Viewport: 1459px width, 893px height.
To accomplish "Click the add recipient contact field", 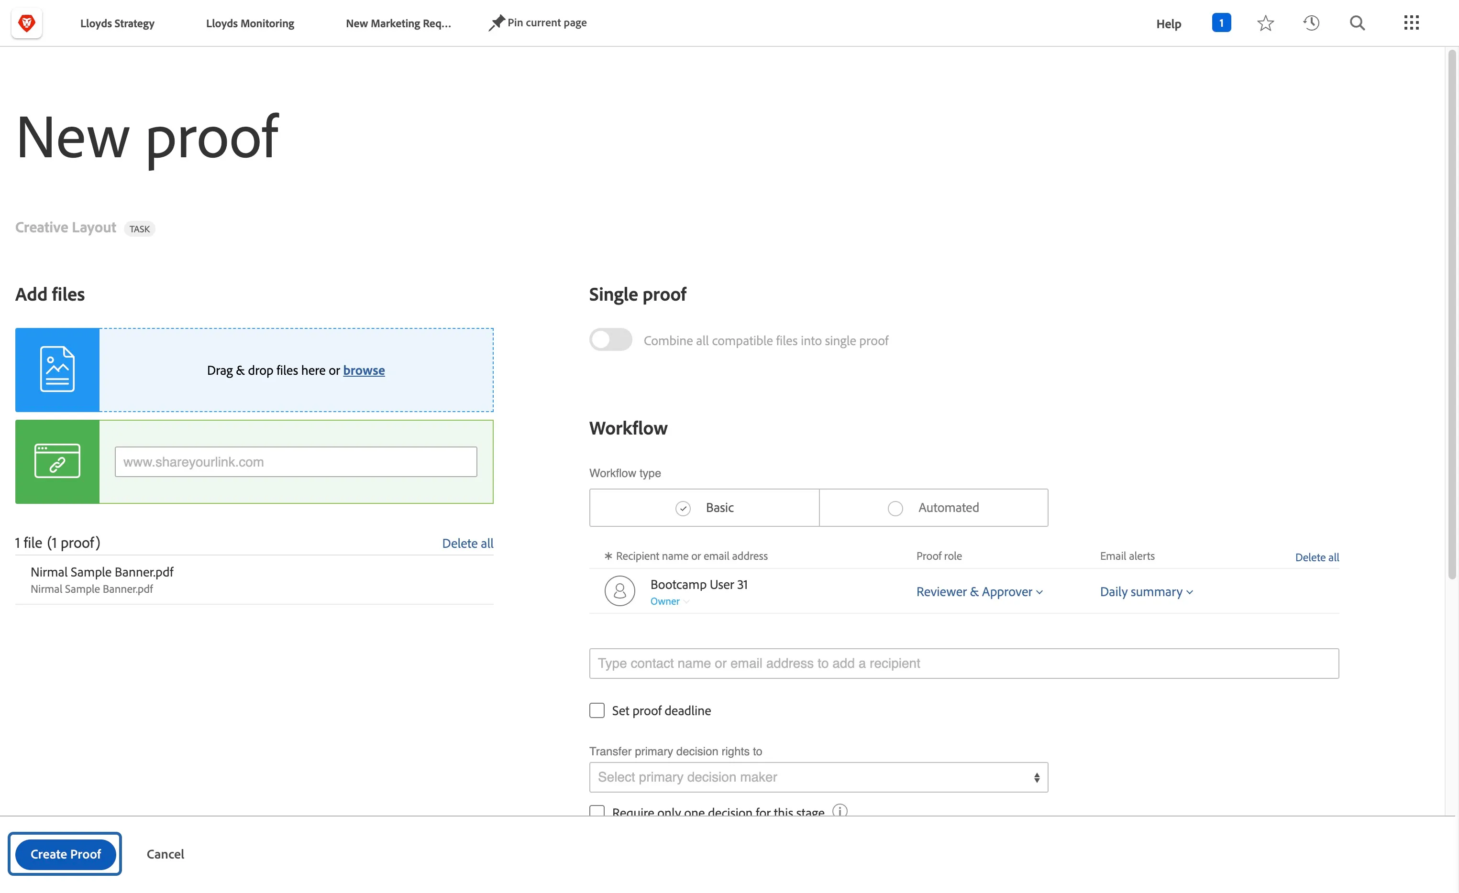I will pyautogui.click(x=963, y=664).
